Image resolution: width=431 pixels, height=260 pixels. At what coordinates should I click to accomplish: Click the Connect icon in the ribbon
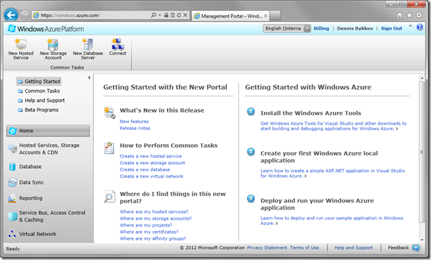pyautogui.click(x=117, y=44)
